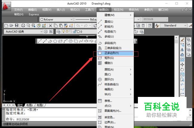194x128 pixels.
Task: Select the Ellipse tool in draw toolbar
Action: coord(86,41)
